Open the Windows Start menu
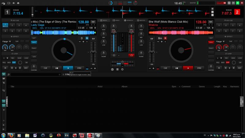 (x=3, y=135)
